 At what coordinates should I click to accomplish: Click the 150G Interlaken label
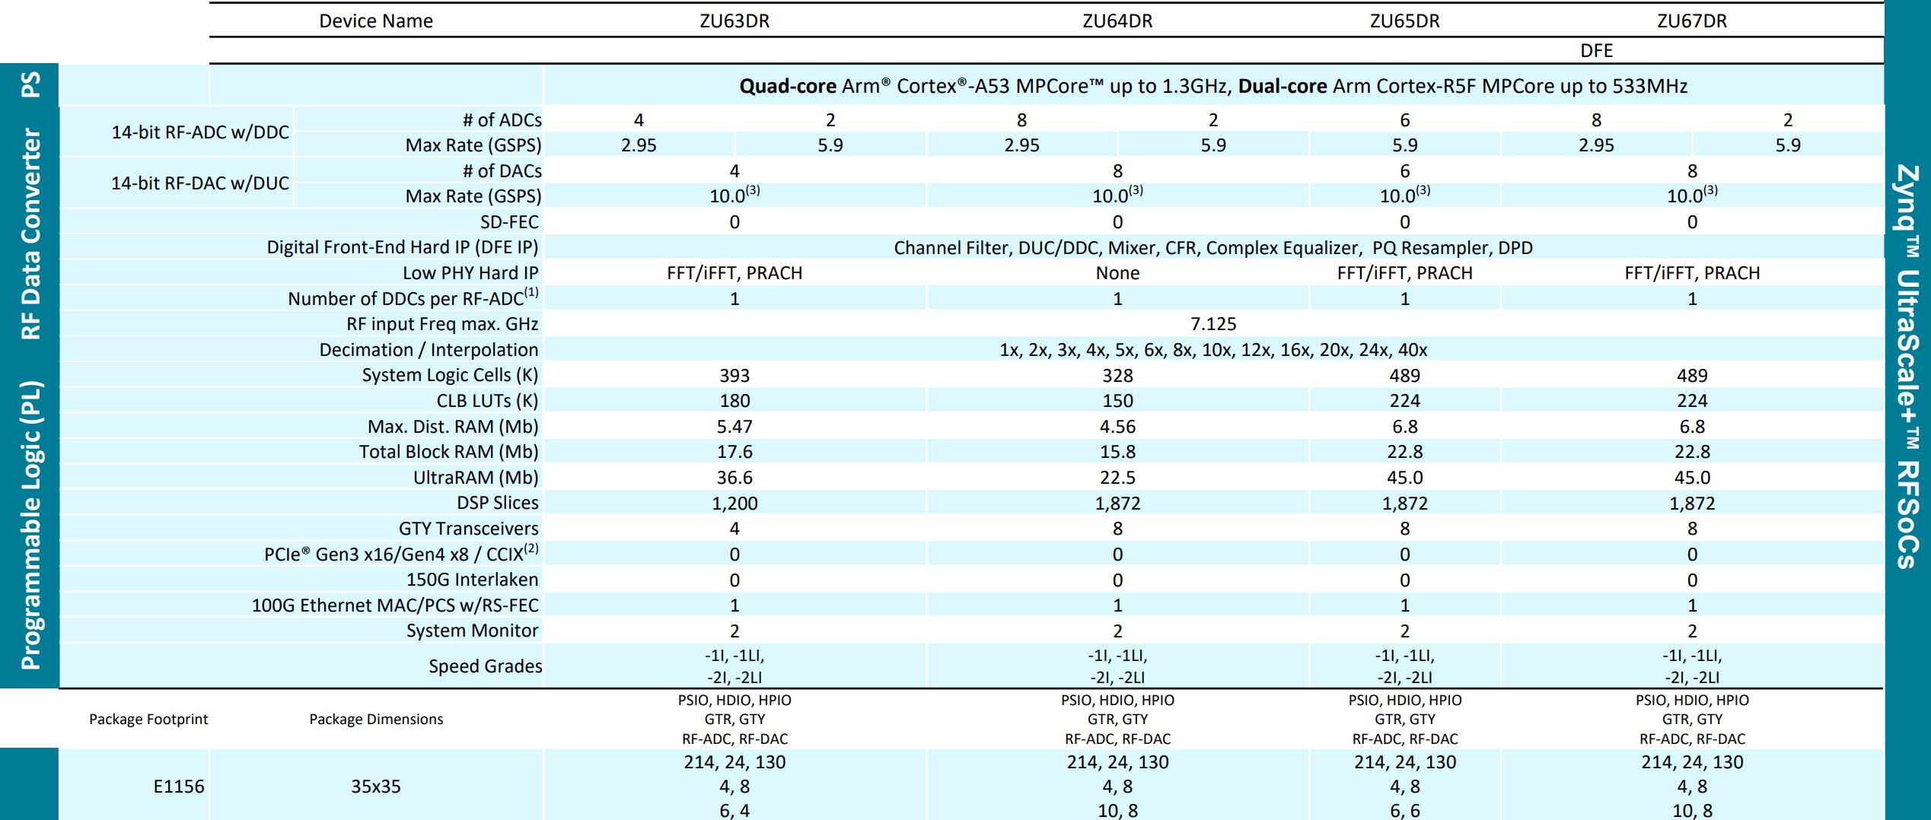[472, 580]
